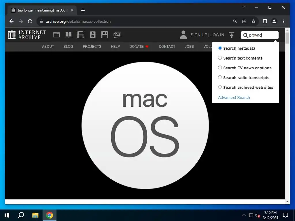Click the macOS logo image
Viewport: 295px width, 221px height.
coord(145,125)
